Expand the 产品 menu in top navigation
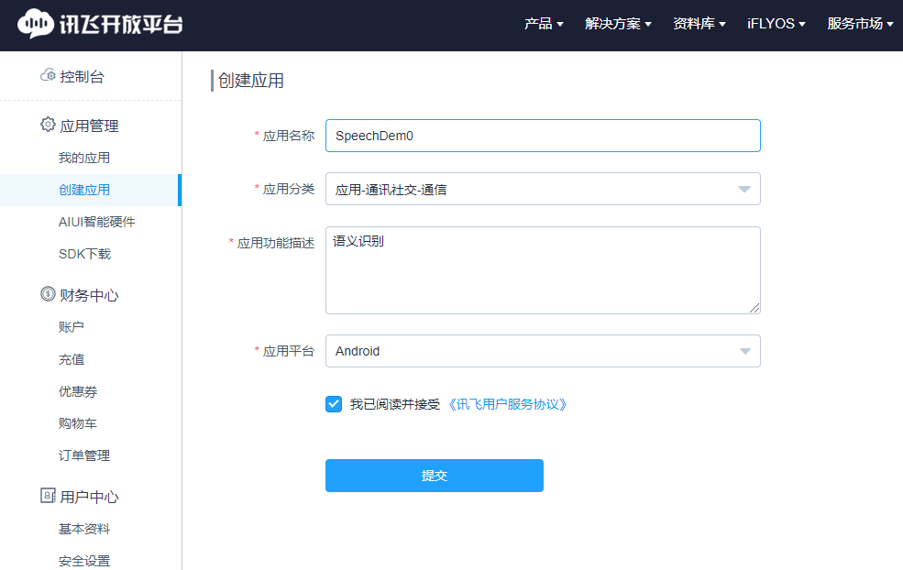 (x=544, y=24)
